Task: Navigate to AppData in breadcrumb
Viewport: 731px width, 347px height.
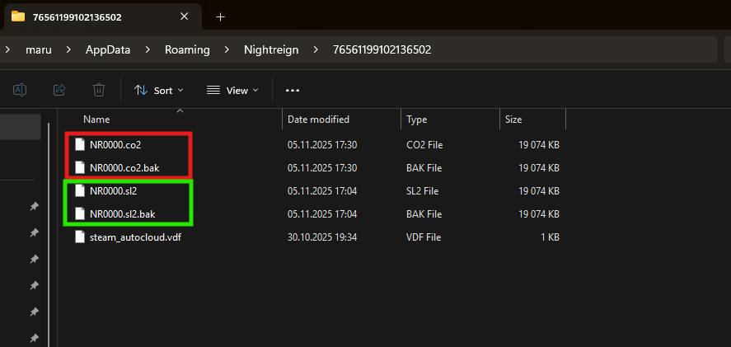Action: (x=108, y=49)
